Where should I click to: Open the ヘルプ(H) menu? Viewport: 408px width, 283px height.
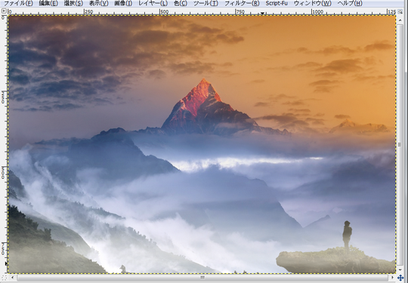350,3
